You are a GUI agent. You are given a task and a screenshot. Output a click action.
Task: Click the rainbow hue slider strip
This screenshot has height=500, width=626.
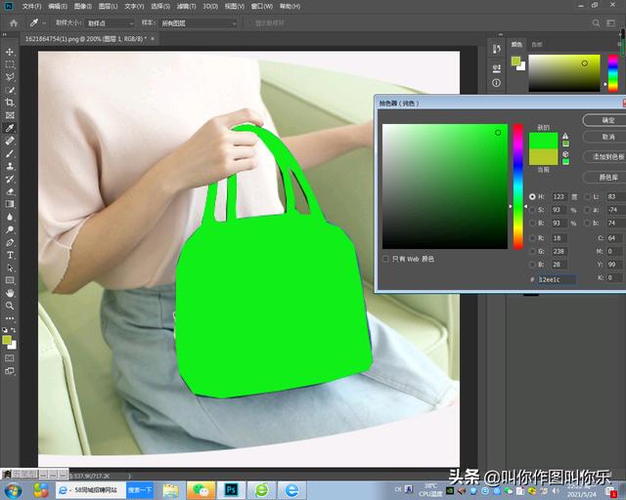517,186
